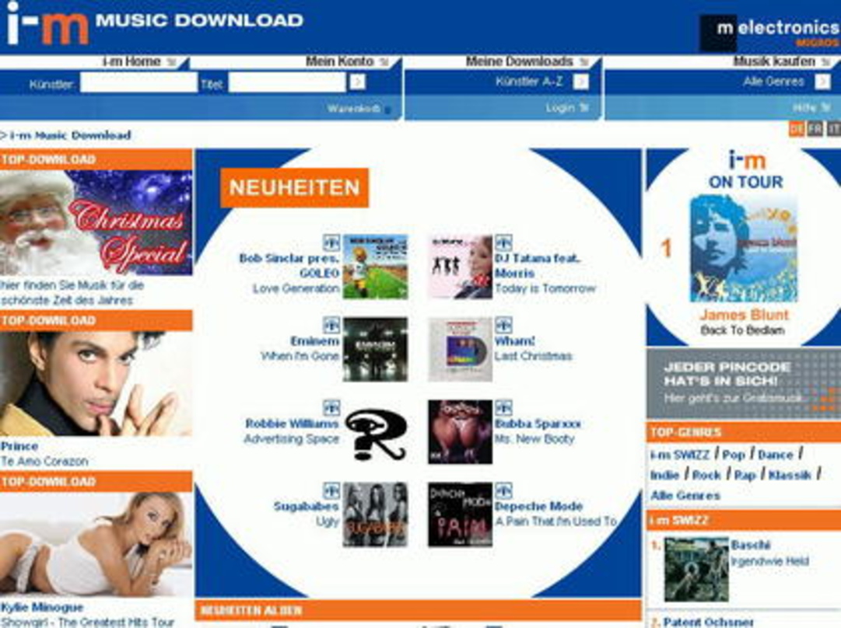Click cart icon above Bubba Sparxxx title
The height and width of the screenshot is (628, 841).
[x=503, y=408]
